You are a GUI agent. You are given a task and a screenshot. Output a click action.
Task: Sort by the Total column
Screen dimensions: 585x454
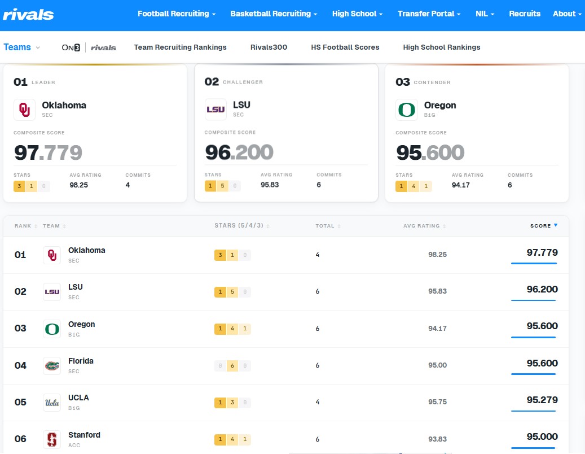coord(328,226)
